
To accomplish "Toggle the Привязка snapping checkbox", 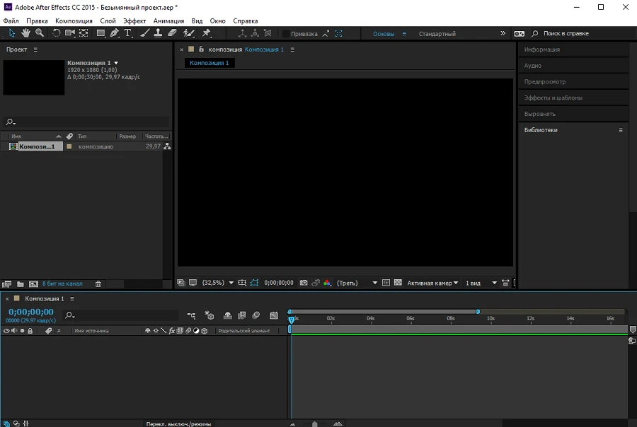I will [x=286, y=34].
